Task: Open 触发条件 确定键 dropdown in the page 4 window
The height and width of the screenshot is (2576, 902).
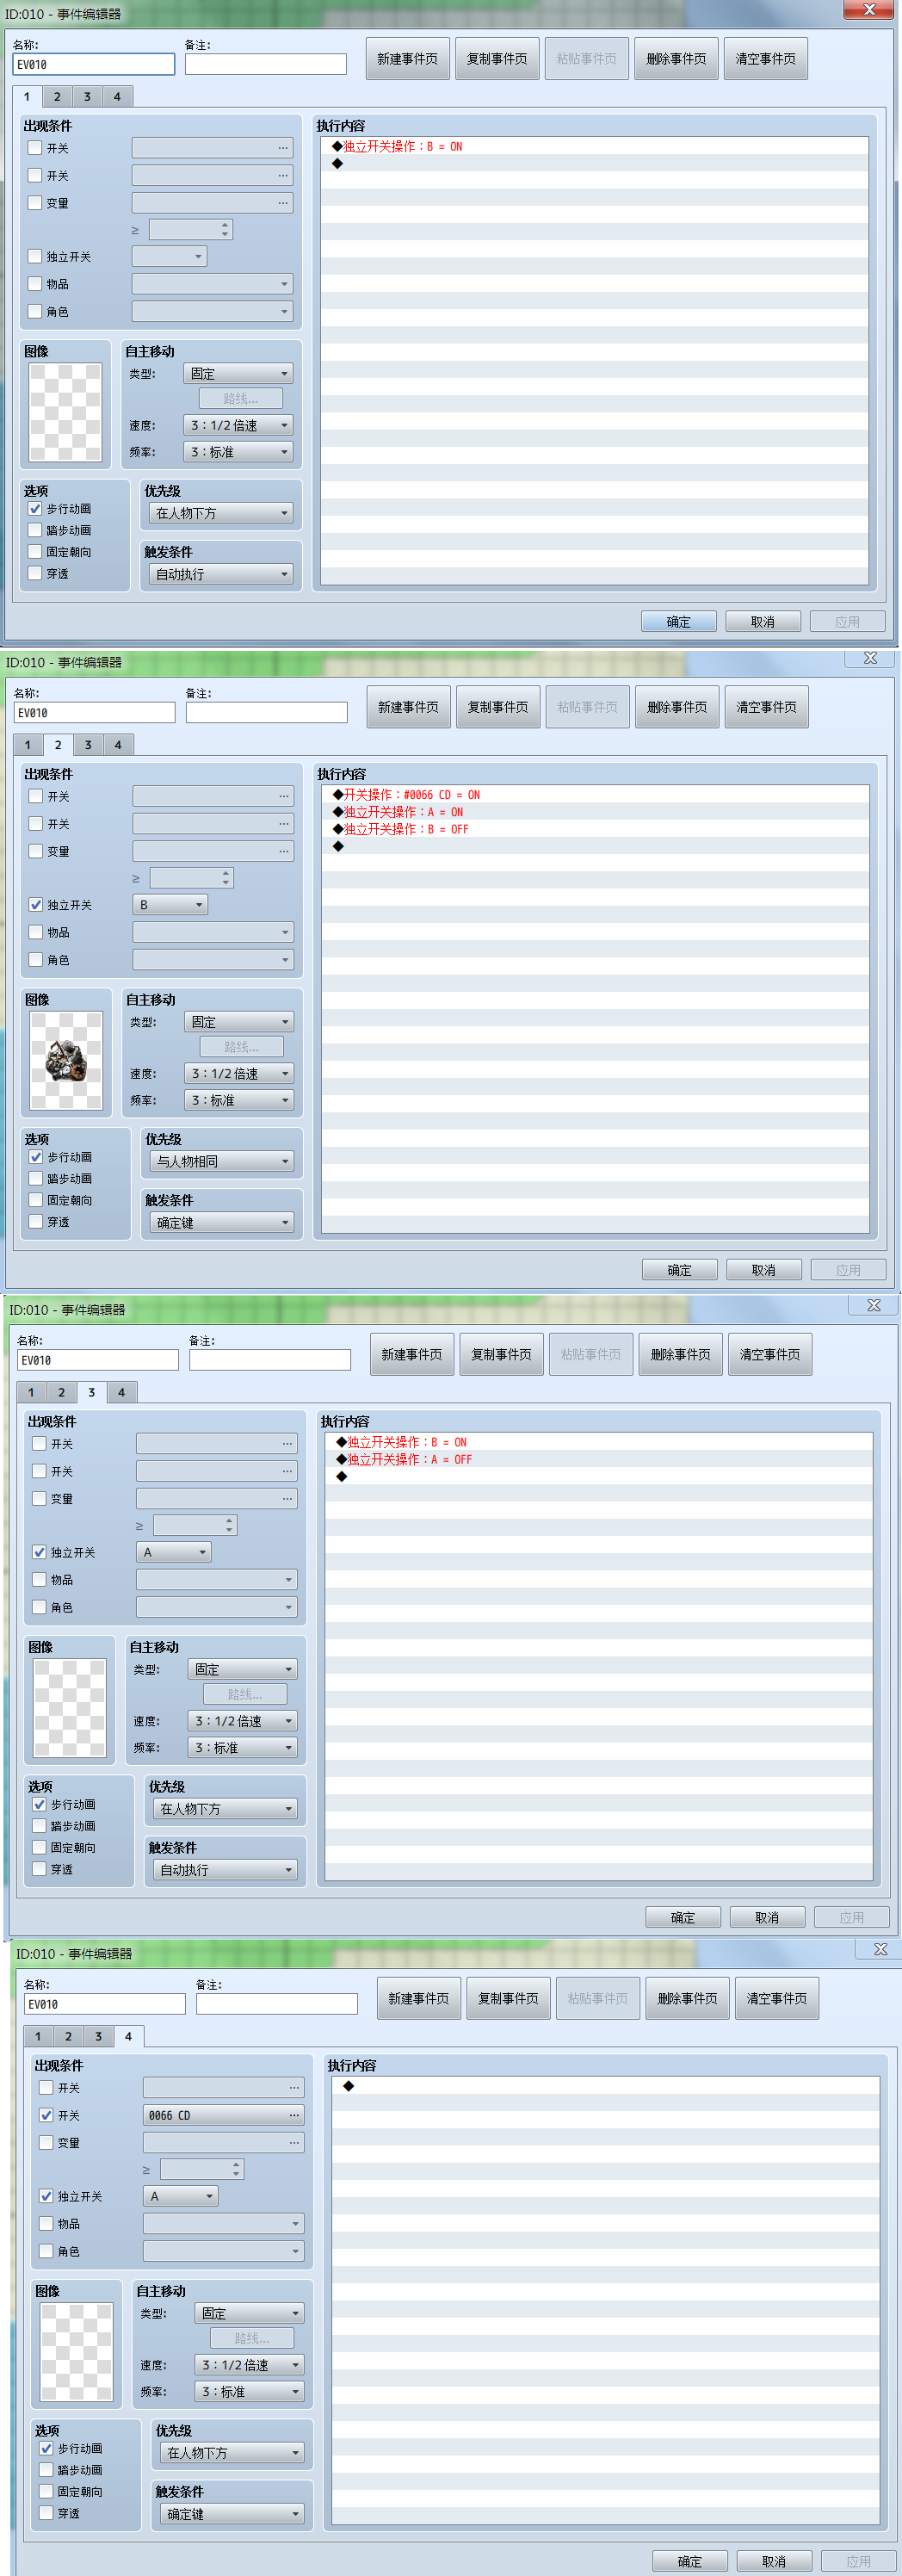Action: click(x=232, y=2513)
